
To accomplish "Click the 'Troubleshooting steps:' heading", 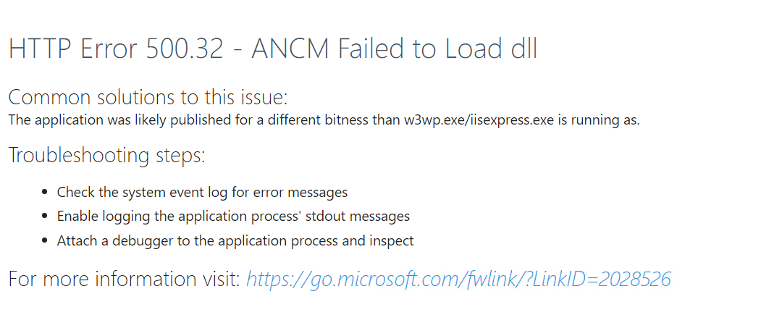I will [106, 156].
